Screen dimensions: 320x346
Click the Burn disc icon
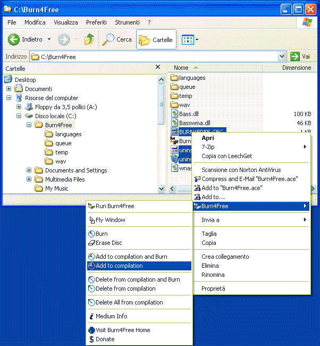point(91,234)
